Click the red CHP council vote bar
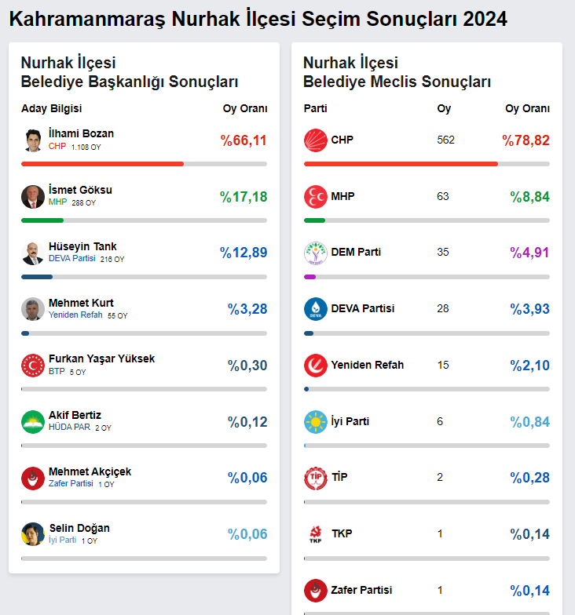The height and width of the screenshot is (615, 575). pyautogui.click(x=401, y=164)
